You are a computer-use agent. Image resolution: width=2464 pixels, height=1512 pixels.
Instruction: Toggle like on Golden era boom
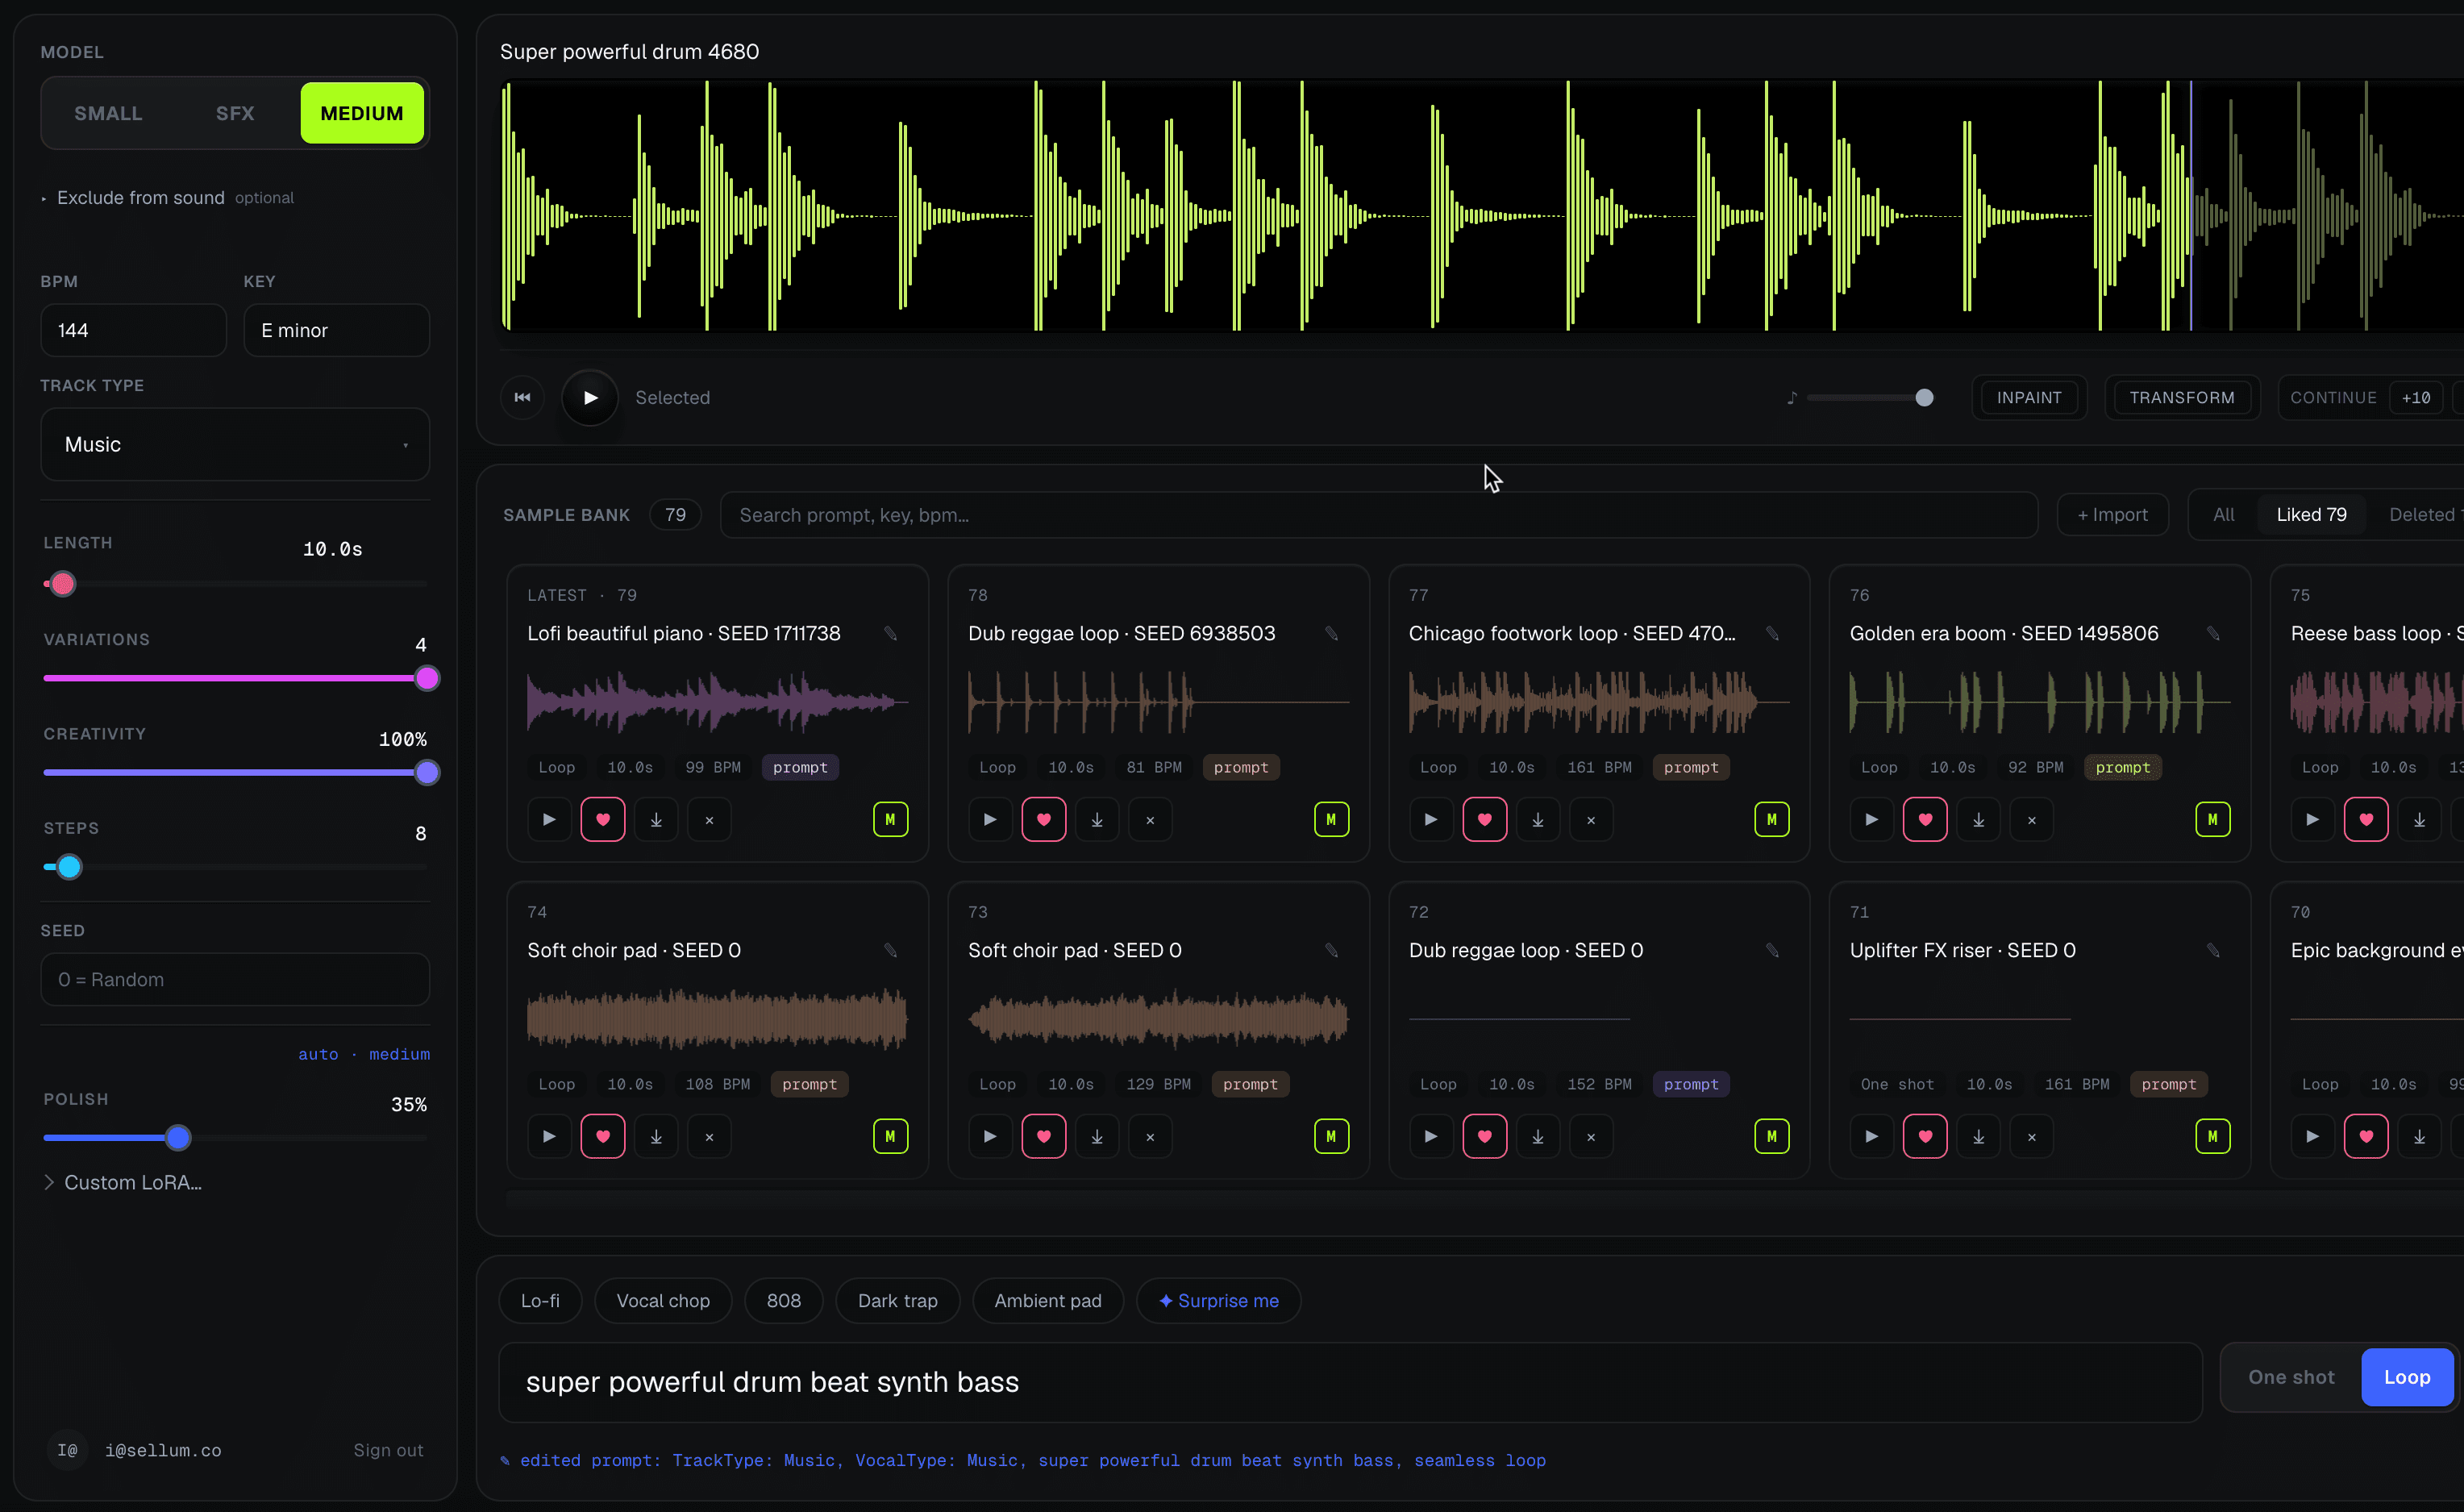(x=1925, y=820)
